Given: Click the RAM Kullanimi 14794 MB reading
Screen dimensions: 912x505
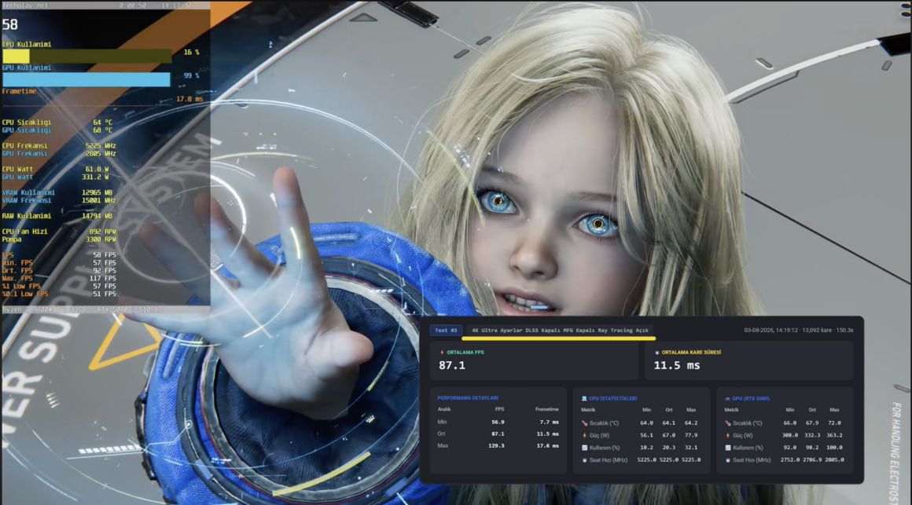Looking at the screenshot, I should tap(97, 216).
